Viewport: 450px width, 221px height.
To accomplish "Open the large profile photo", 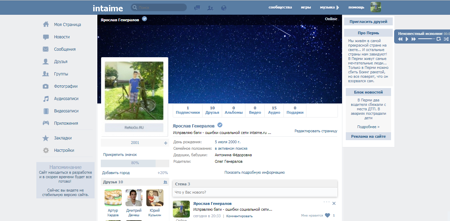I will pyautogui.click(x=134, y=91).
